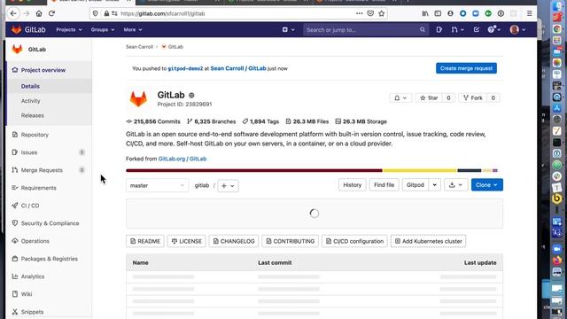Open CI / CD in the sidebar

pos(29,206)
